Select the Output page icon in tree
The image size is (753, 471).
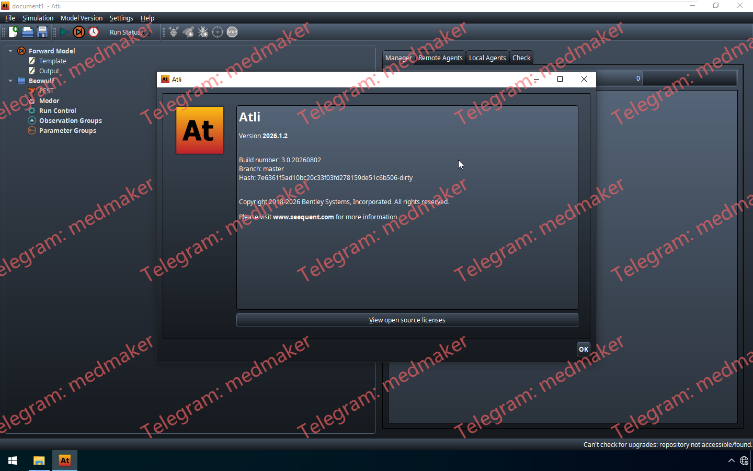(x=32, y=71)
